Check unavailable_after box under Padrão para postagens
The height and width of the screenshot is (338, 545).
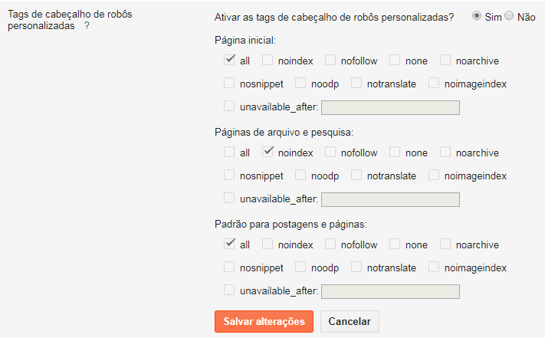(229, 290)
